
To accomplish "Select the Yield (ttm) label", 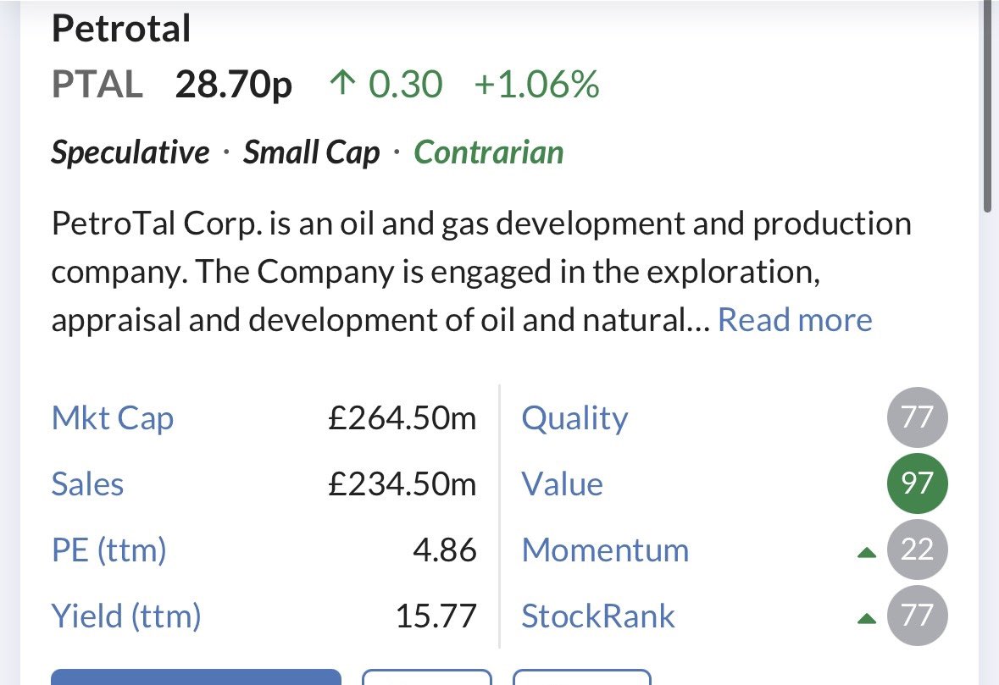I will [126, 616].
